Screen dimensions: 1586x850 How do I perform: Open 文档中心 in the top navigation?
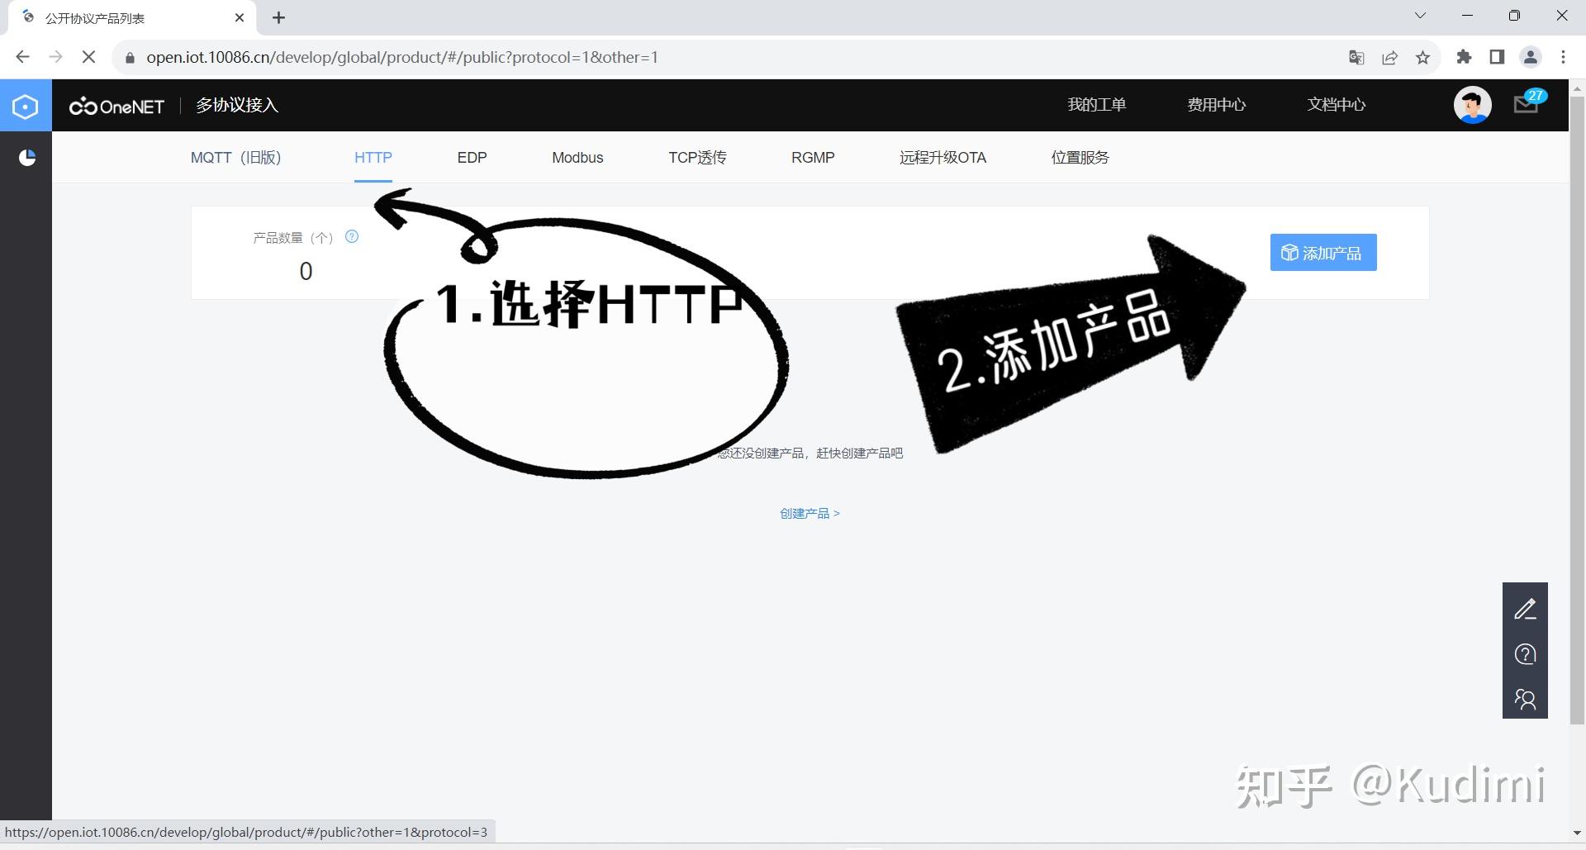click(x=1336, y=105)
